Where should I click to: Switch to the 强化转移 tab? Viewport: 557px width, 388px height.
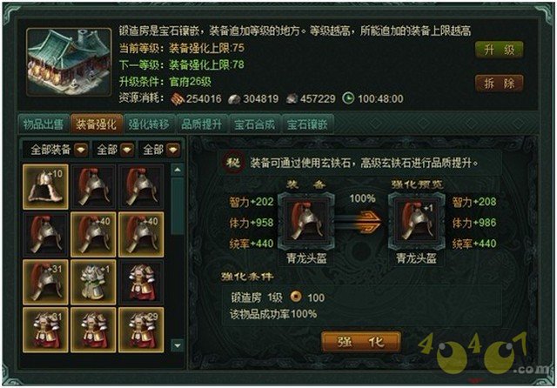coord(149,124)
